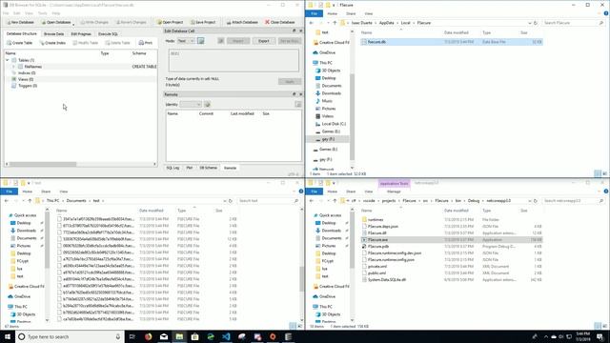
Task: Open the Windows Start menu
Action: 8,336
